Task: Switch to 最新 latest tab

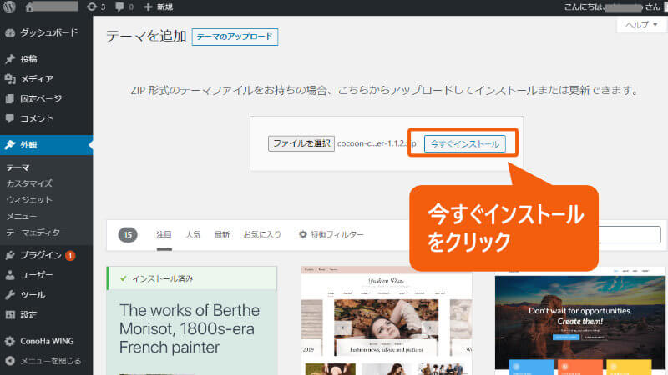Action: tap(222, 235)
